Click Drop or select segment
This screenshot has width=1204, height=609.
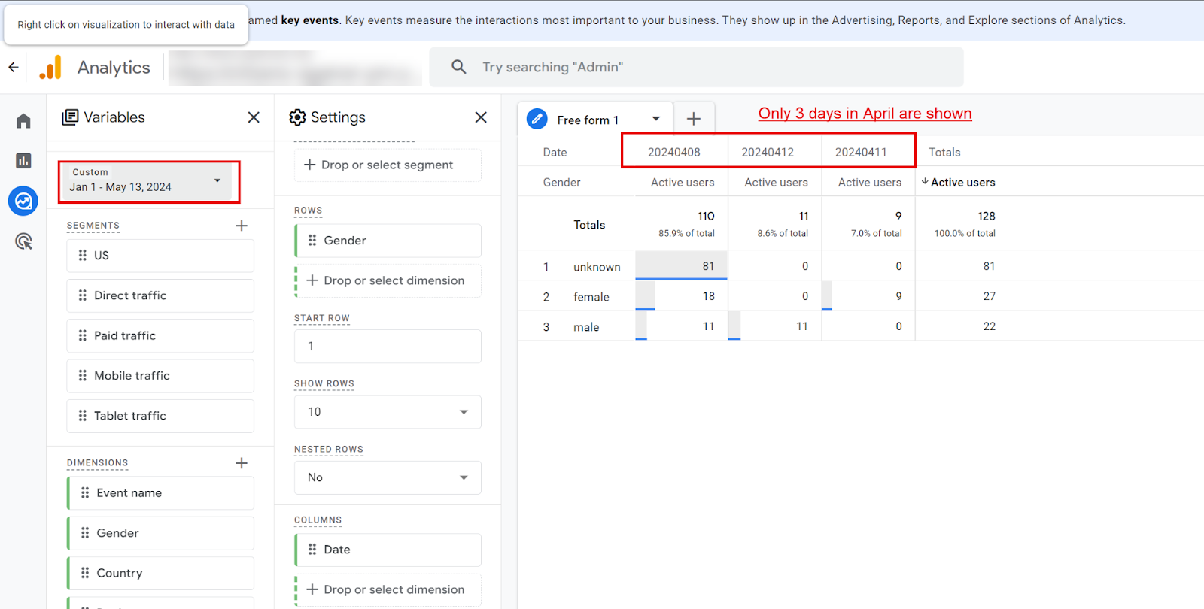coord(387,165)
